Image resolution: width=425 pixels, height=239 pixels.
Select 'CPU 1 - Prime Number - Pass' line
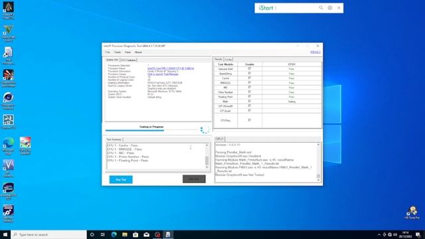pyautogui.click(x=128, y=157)
